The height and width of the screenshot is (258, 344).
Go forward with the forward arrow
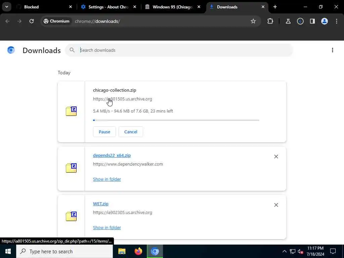[19, 21]
